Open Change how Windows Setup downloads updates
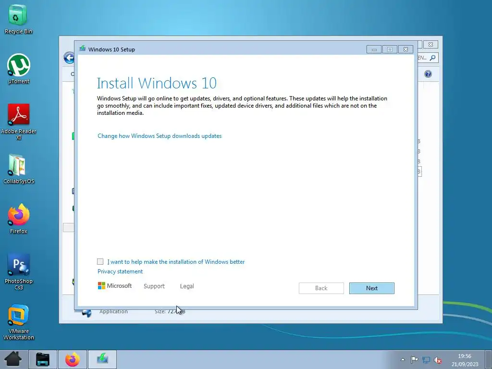 click(160, 136)
